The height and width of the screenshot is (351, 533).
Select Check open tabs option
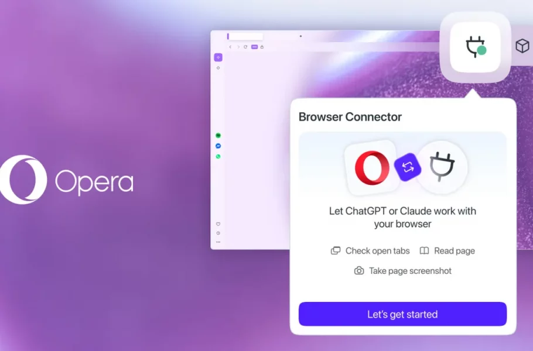point(370,251)
